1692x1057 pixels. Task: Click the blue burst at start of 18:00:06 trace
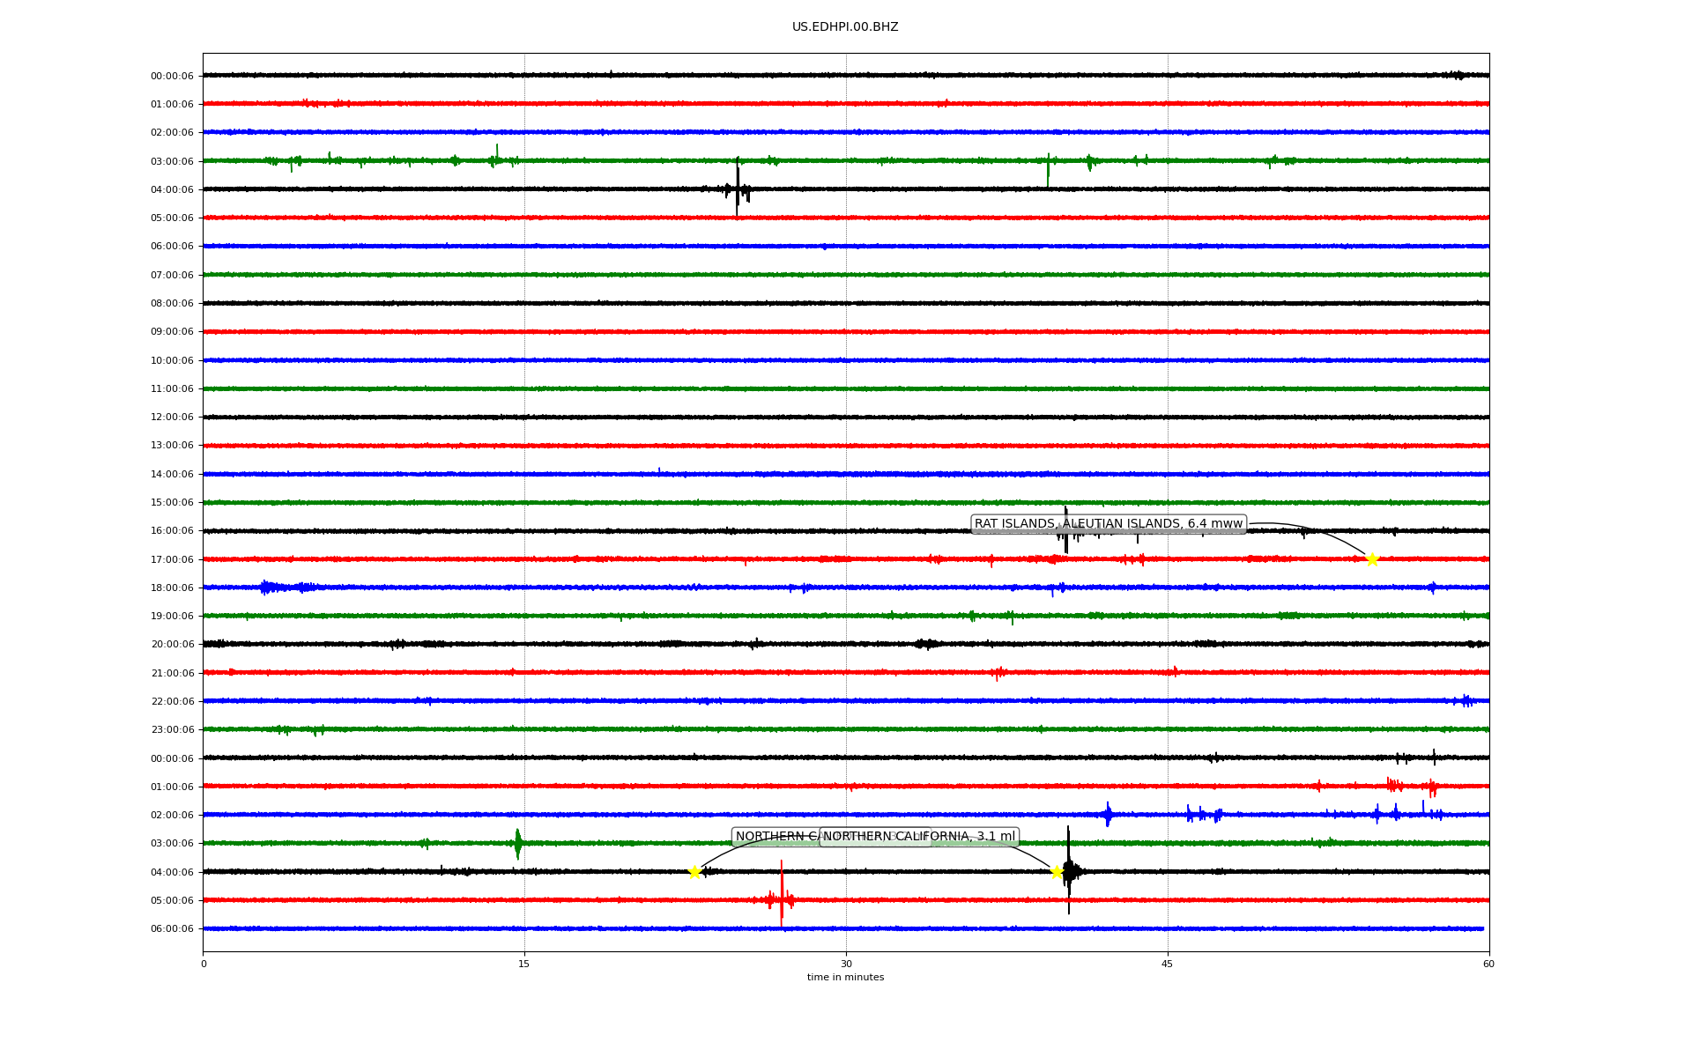point(269,588)
